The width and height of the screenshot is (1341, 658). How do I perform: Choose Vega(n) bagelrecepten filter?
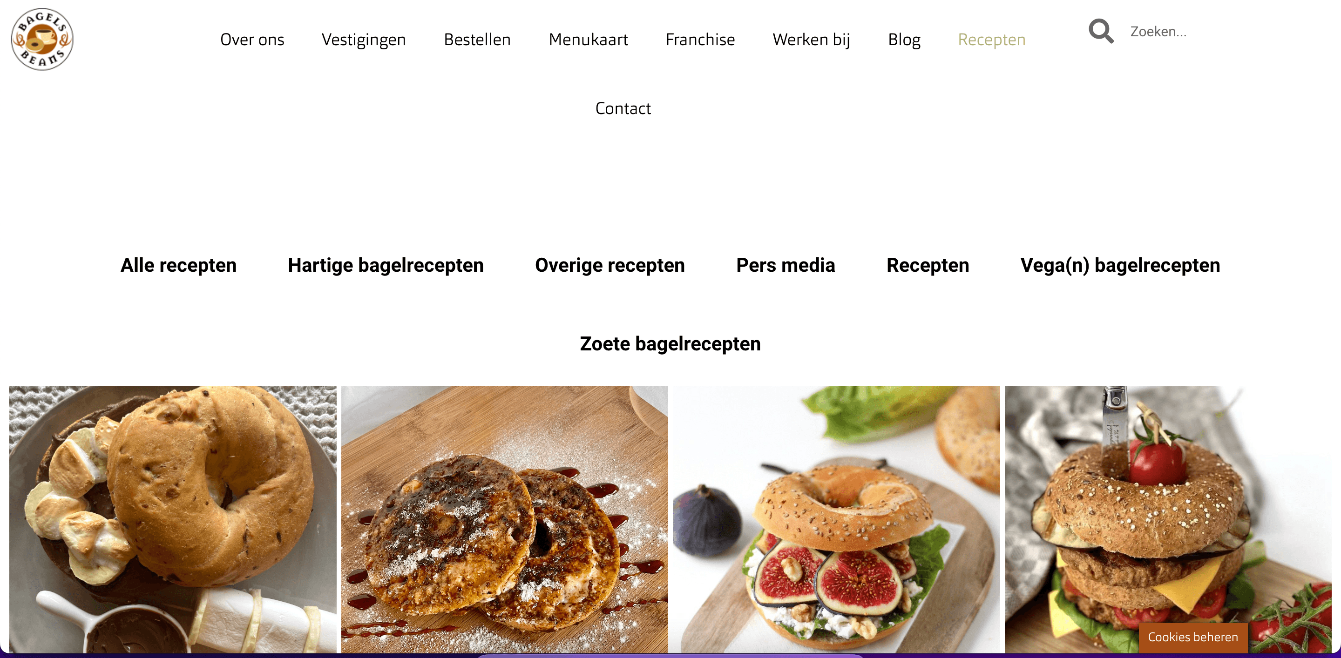1120,265
